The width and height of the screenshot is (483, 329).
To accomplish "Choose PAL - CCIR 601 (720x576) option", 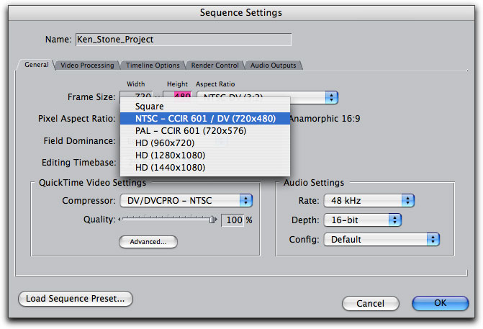I will coord(191,130).
